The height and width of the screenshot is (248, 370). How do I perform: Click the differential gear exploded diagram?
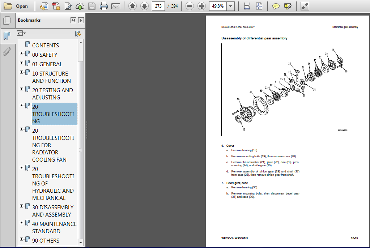pyautogui.click(x=290, y=90)
